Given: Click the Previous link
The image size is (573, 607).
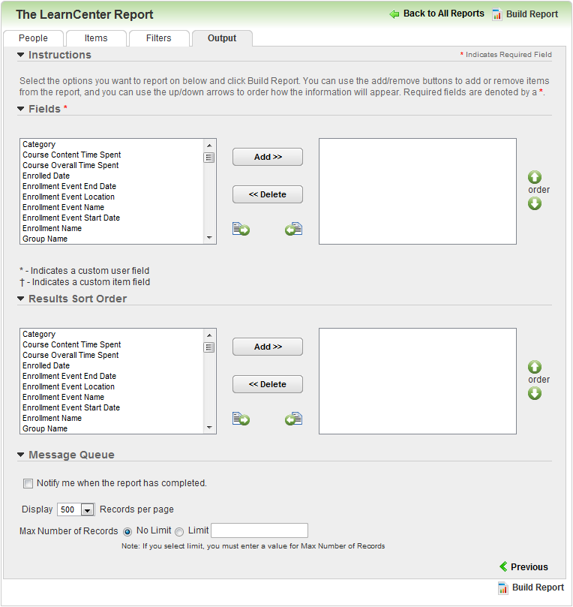Looking at the screenshot, I should coord(529,567).
